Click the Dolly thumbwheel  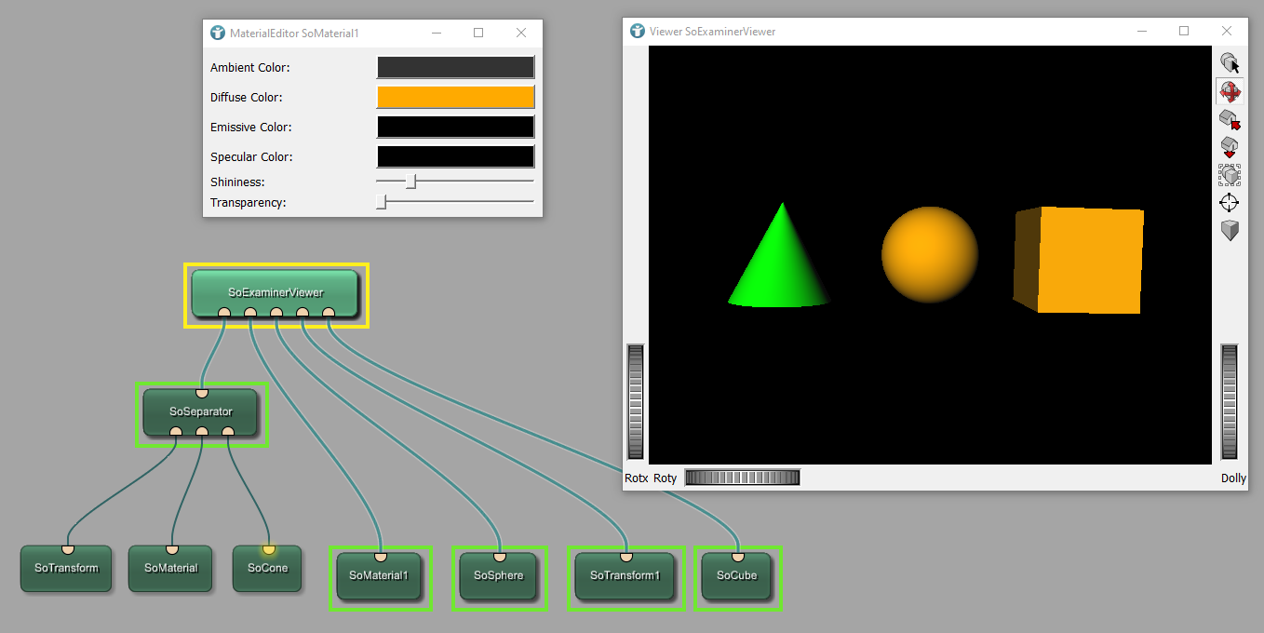1230,401
